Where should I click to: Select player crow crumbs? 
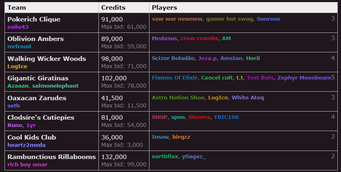coord(199,39)
